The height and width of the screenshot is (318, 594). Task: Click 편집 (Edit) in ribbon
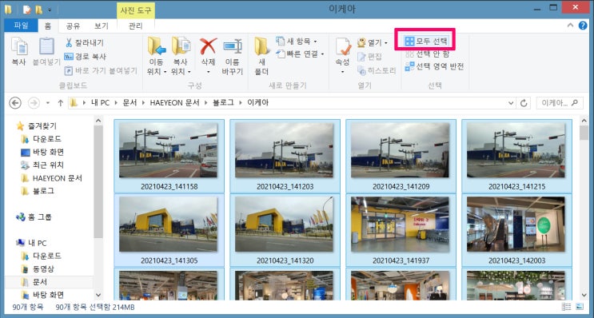click(x=369, y=57)
